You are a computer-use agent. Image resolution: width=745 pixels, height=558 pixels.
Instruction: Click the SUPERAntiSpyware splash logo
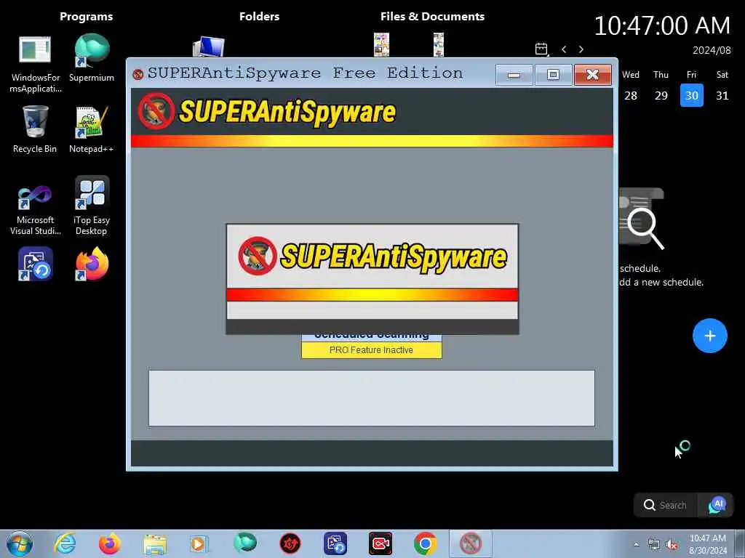tap(372, 256)
